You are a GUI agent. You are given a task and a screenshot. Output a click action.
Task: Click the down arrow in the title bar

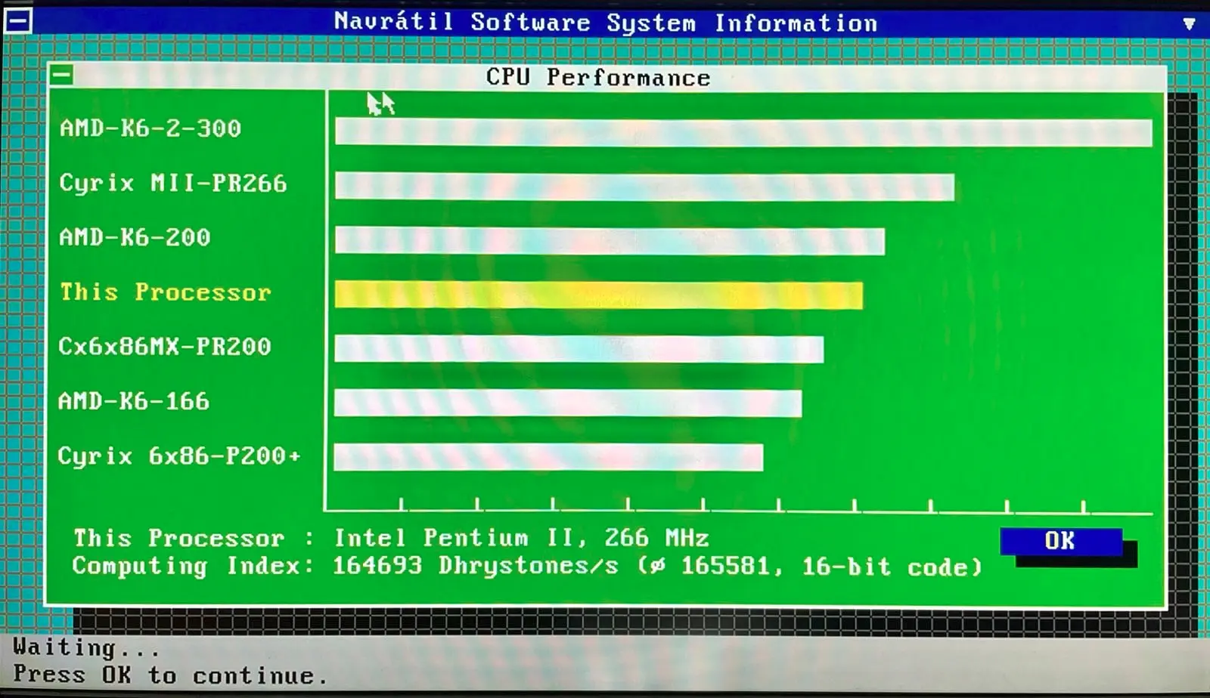(1189, 23)
